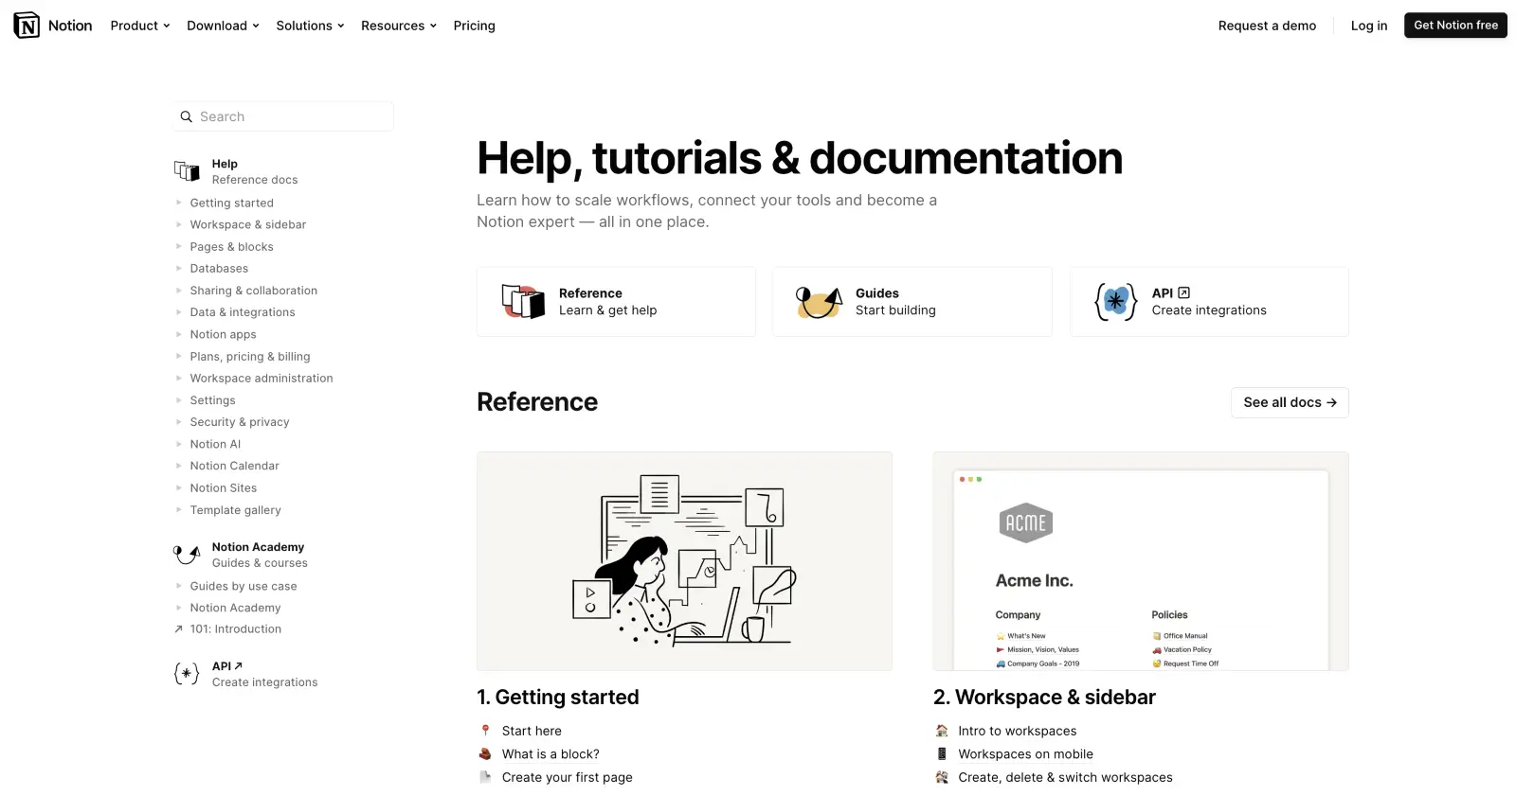The width and height of the screenshot is (1516, 796).
Task: Click Get Notion free button
Action: point(1455,26)
